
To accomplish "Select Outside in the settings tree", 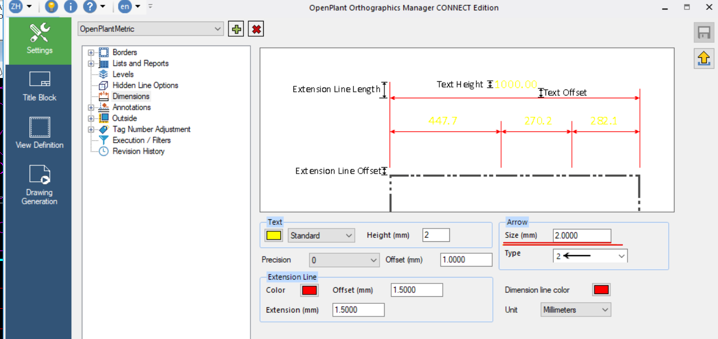I will click(x=125, y=118).
